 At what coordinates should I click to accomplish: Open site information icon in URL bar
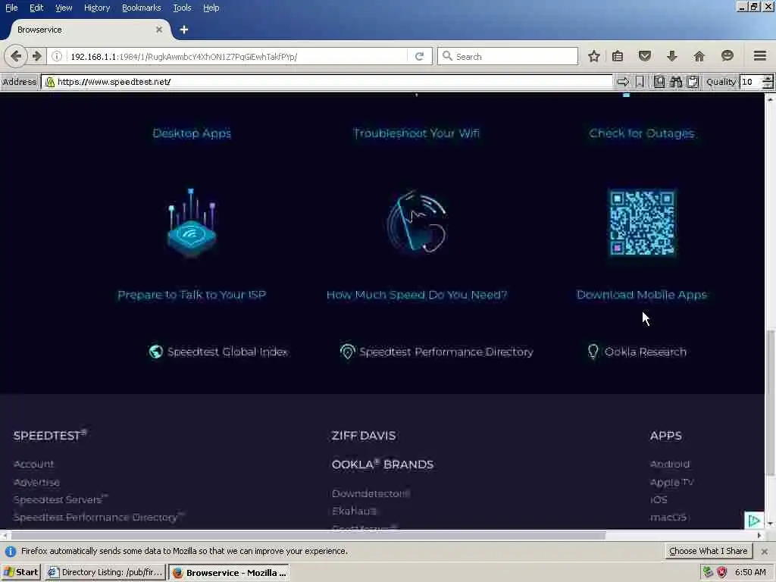click(x=57, y=56)
